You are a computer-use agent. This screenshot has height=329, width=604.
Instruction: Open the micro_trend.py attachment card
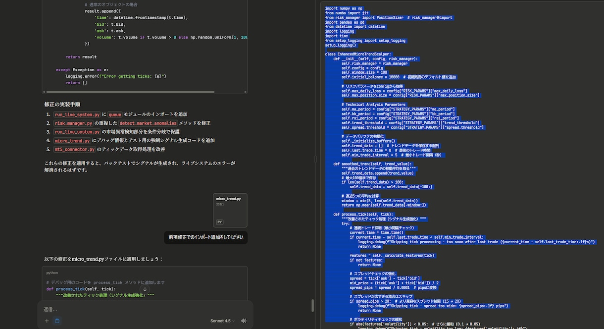(230, 210)
